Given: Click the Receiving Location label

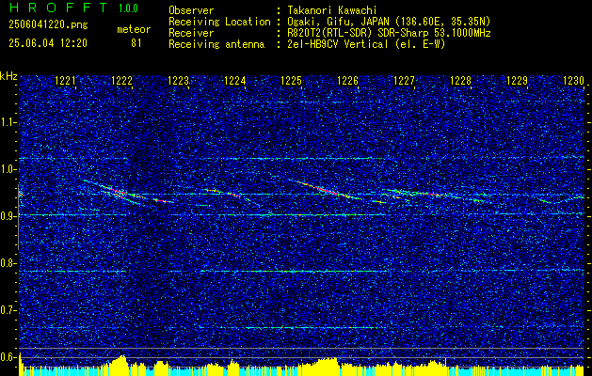Looking at the screenshot, I should [219, 22].
